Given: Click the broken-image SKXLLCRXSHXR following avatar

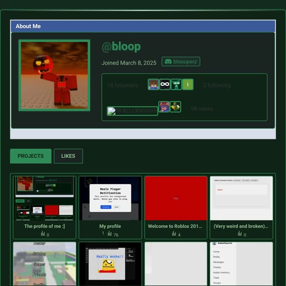Looking at the screenshot, I should pyautogui.click(x=133, y=111).
